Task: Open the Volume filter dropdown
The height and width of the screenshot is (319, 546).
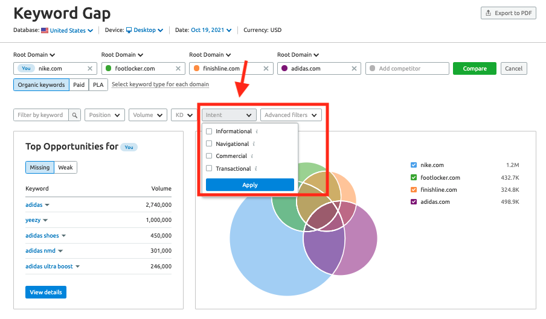Action: point(147,115)
